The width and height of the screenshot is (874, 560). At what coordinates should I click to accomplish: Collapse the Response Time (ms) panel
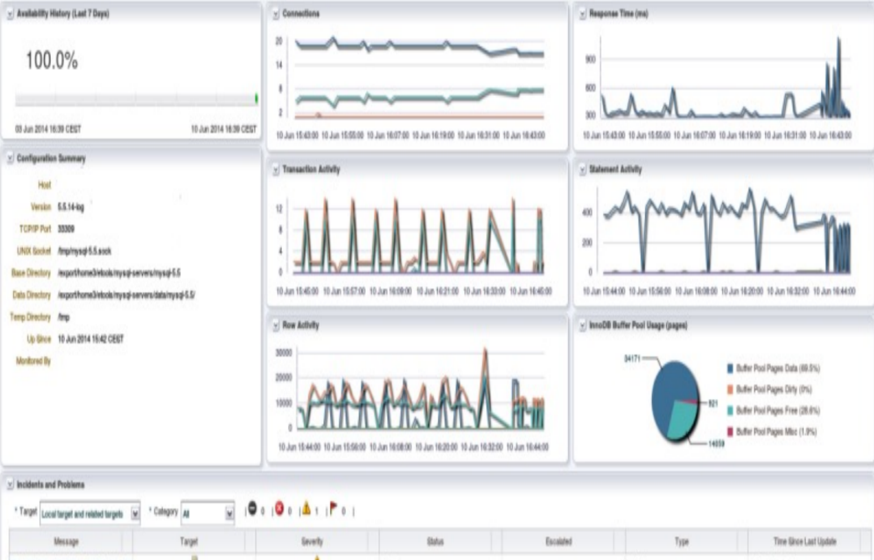pyautogui.click(x=582, y=14)
